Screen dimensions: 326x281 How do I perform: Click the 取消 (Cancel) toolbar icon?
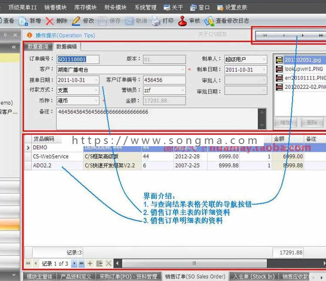pyautogui.click(x=129, y=21)
